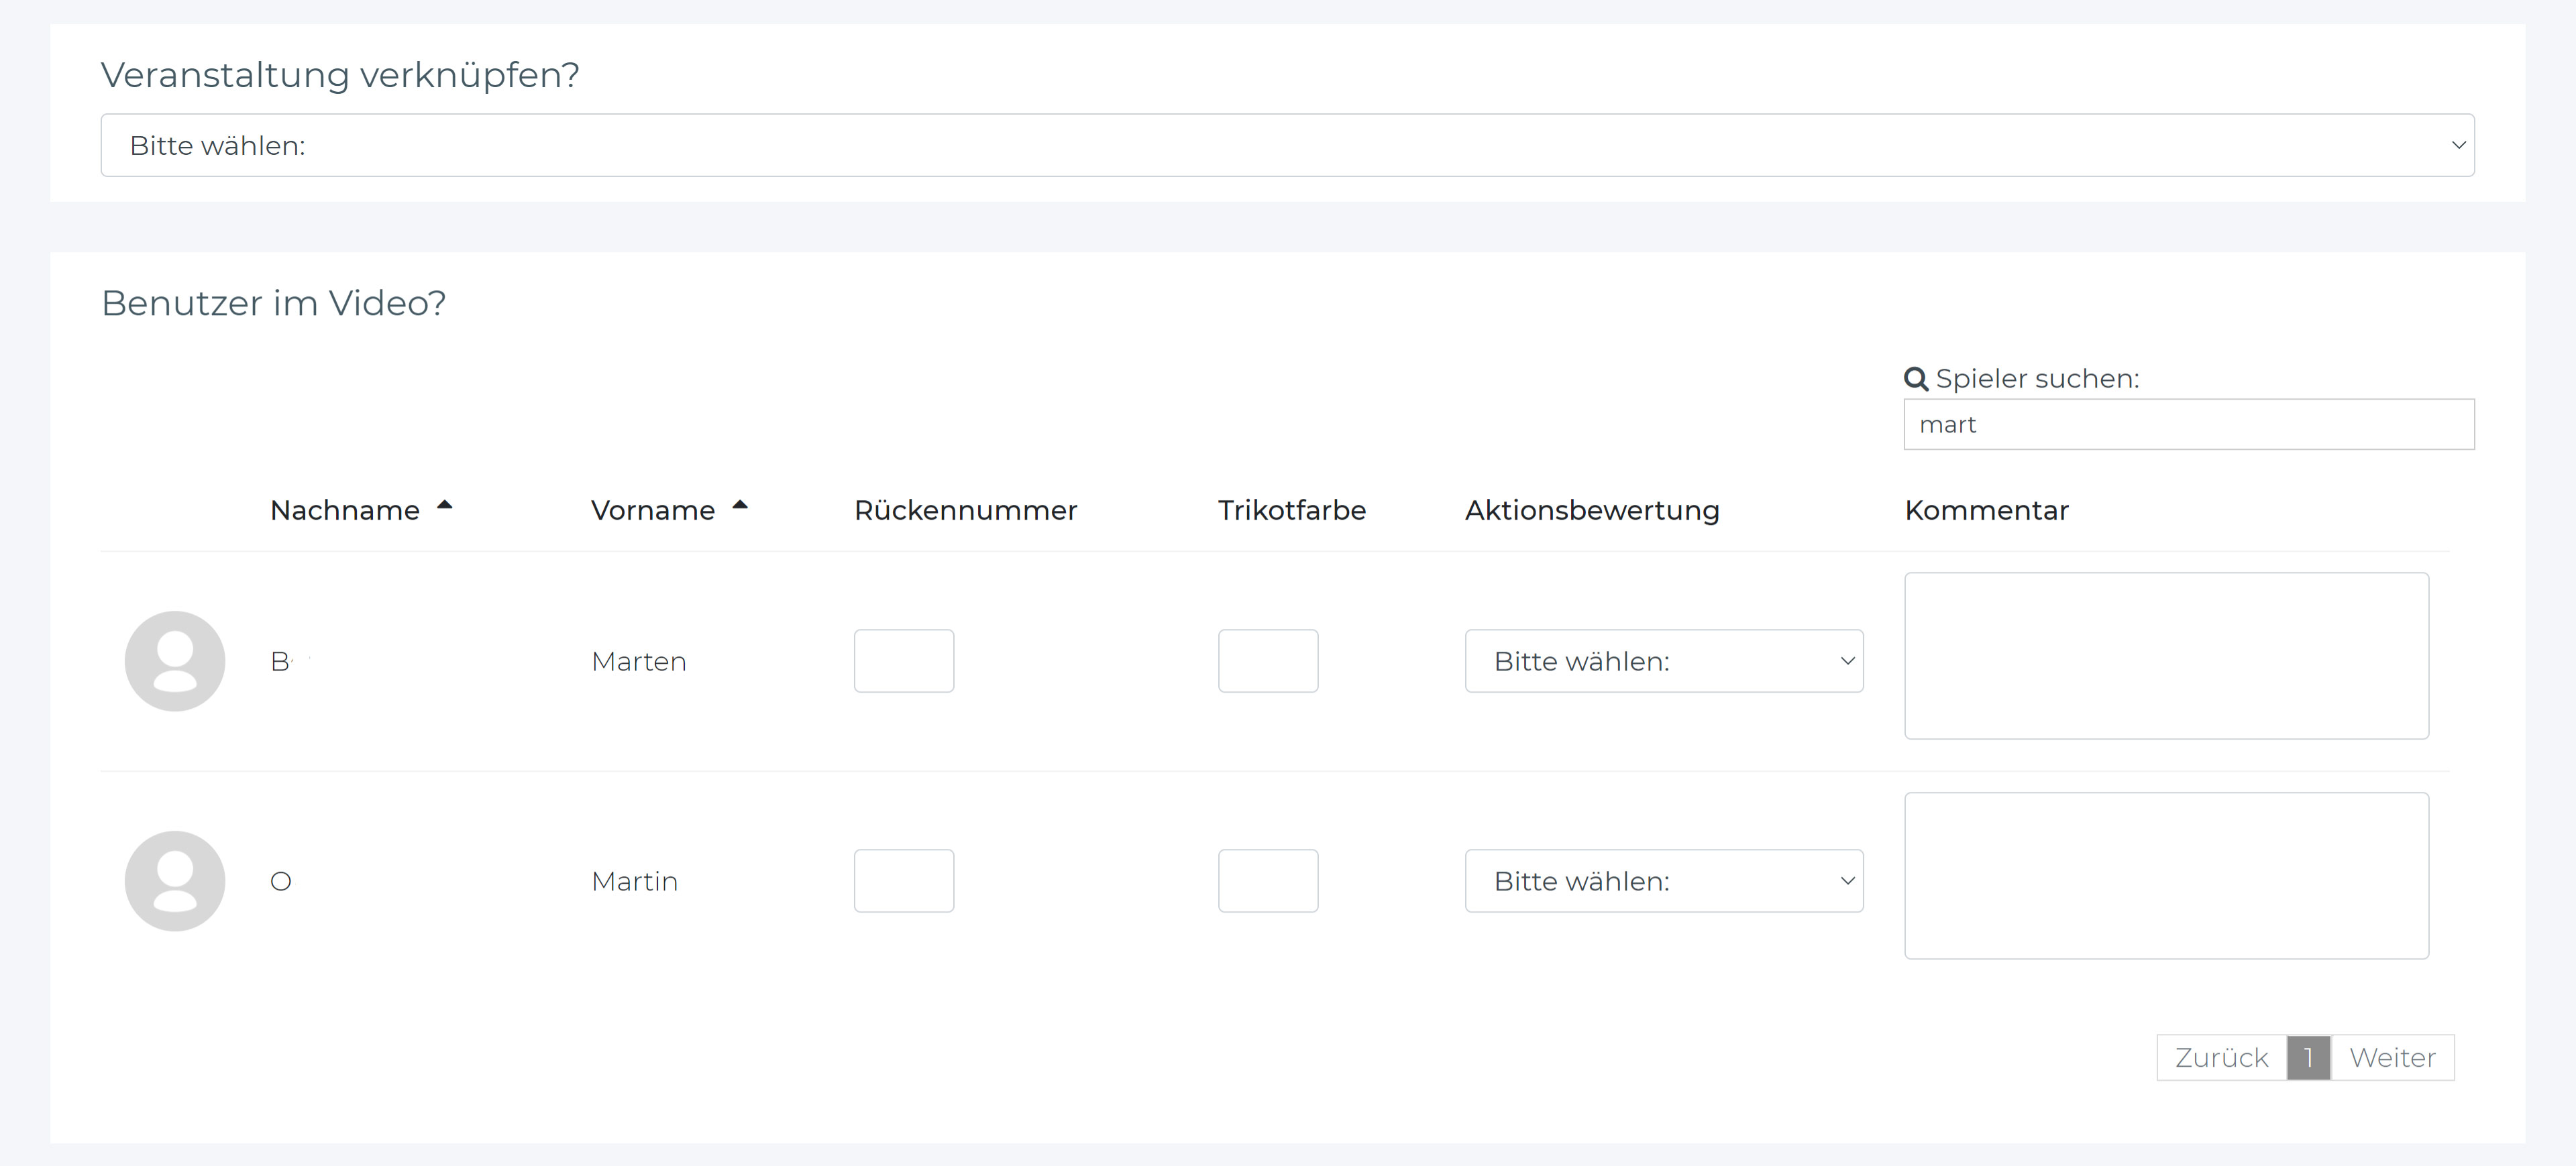This screenshot has height=1166, width=2576.
Task: Click Rückennummer field for Martin
Action: (904, 880)
